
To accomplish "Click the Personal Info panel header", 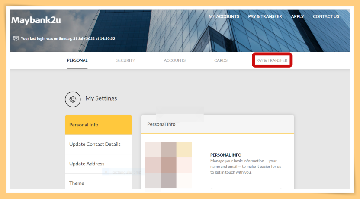I will (x=218, y=124).
